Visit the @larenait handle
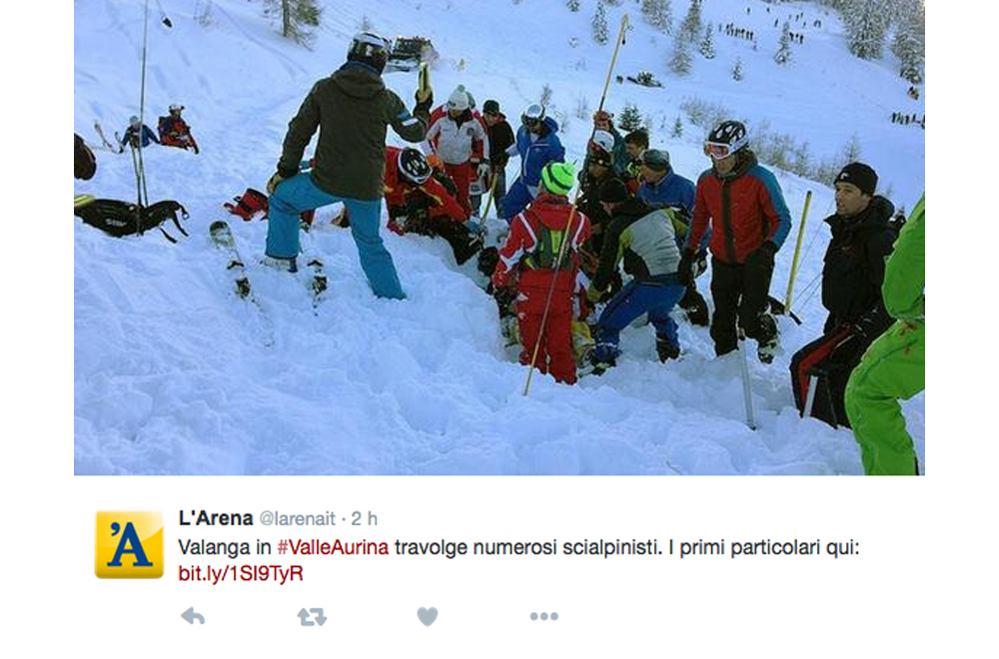Viewport: 999px width, 659px height. [297, 519]
